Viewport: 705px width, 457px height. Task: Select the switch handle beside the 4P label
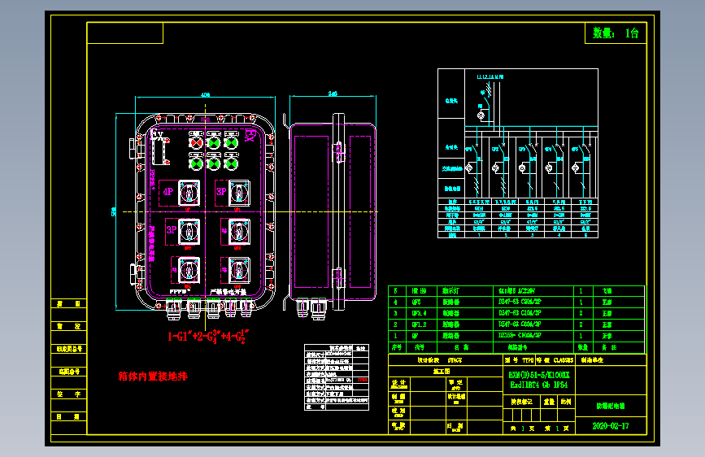[189, 193]
